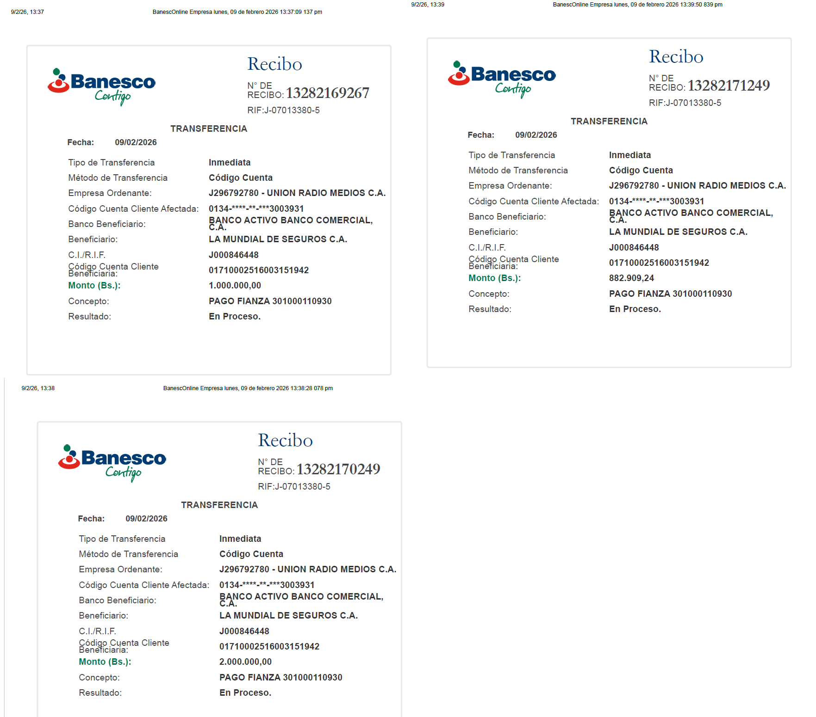Click the amount 2.000.000,00
816x717 pixels.
(x=245, y=662)
